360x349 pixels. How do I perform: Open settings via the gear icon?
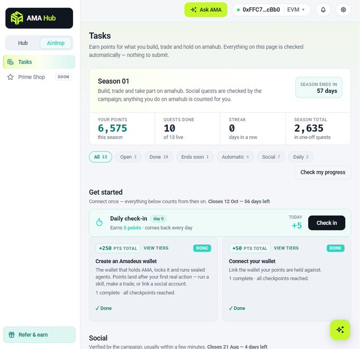(343, 10)
